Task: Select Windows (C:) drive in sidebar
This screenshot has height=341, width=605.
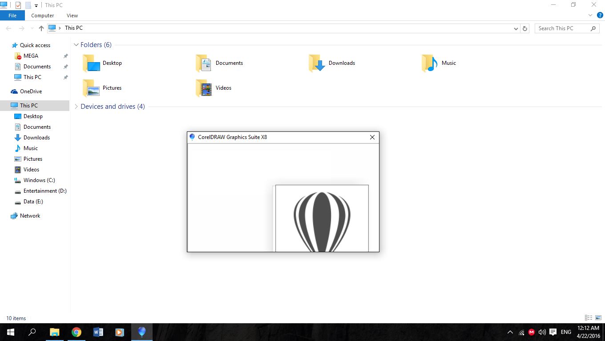Action: point(39,180)
